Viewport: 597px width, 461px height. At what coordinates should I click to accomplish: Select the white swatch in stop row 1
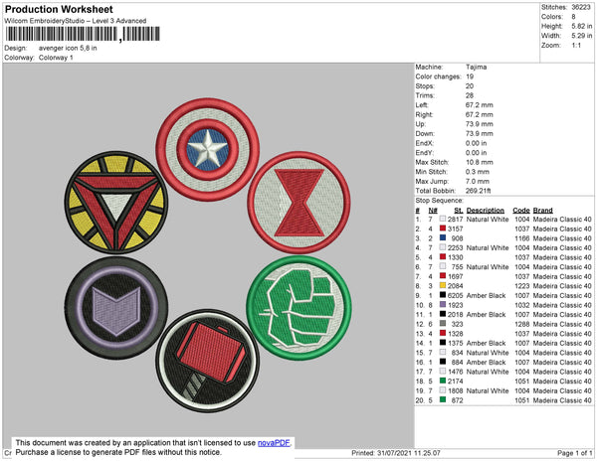point(443,219)
